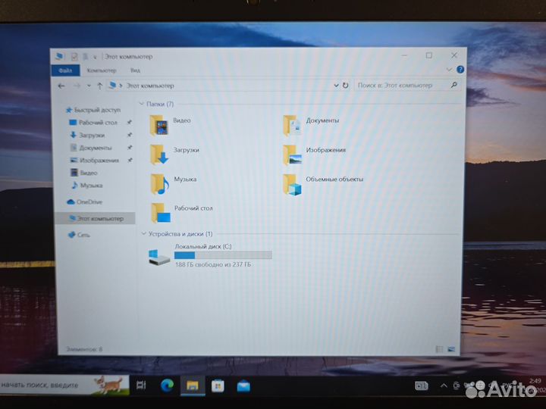Open the Вид ribbon tab
The height and width of the screenshot is (409, 546).
pyautogui.click(x=136, y=70)
